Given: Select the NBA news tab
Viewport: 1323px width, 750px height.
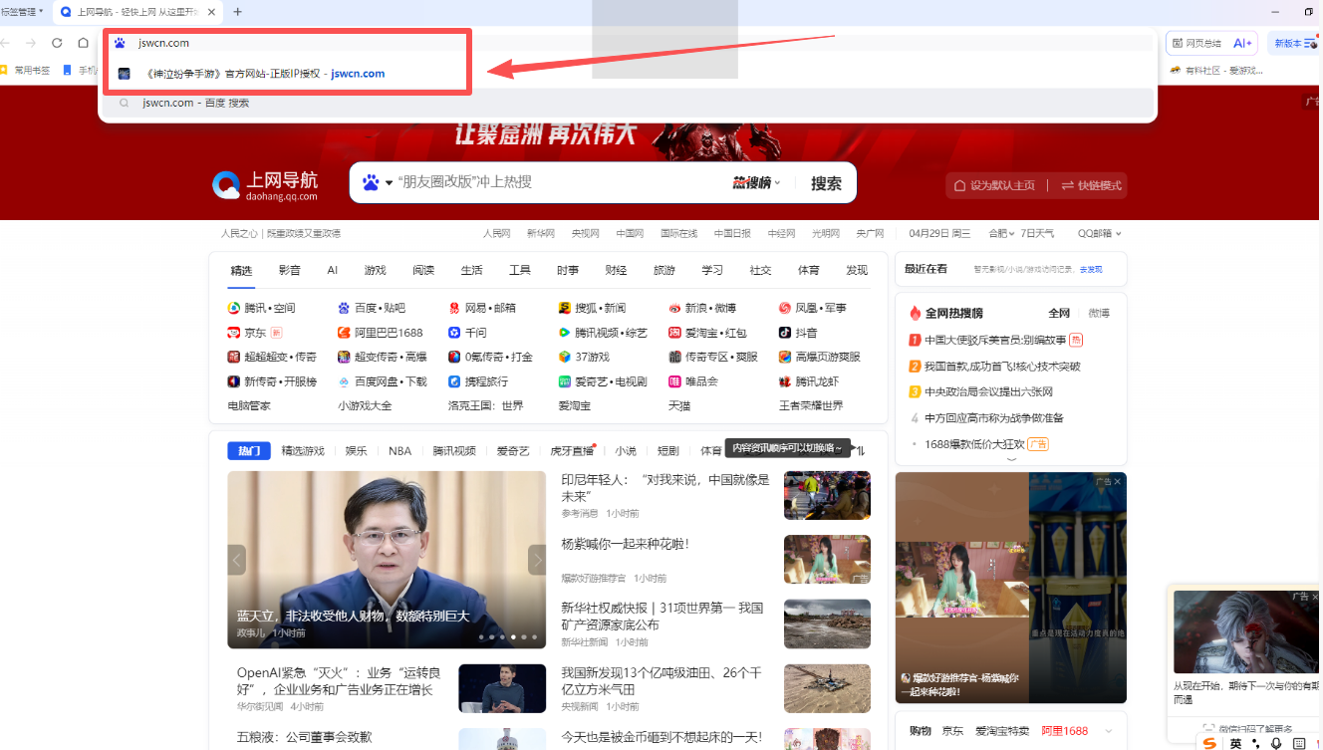Looking at the screenshot, I should (399, 451).
